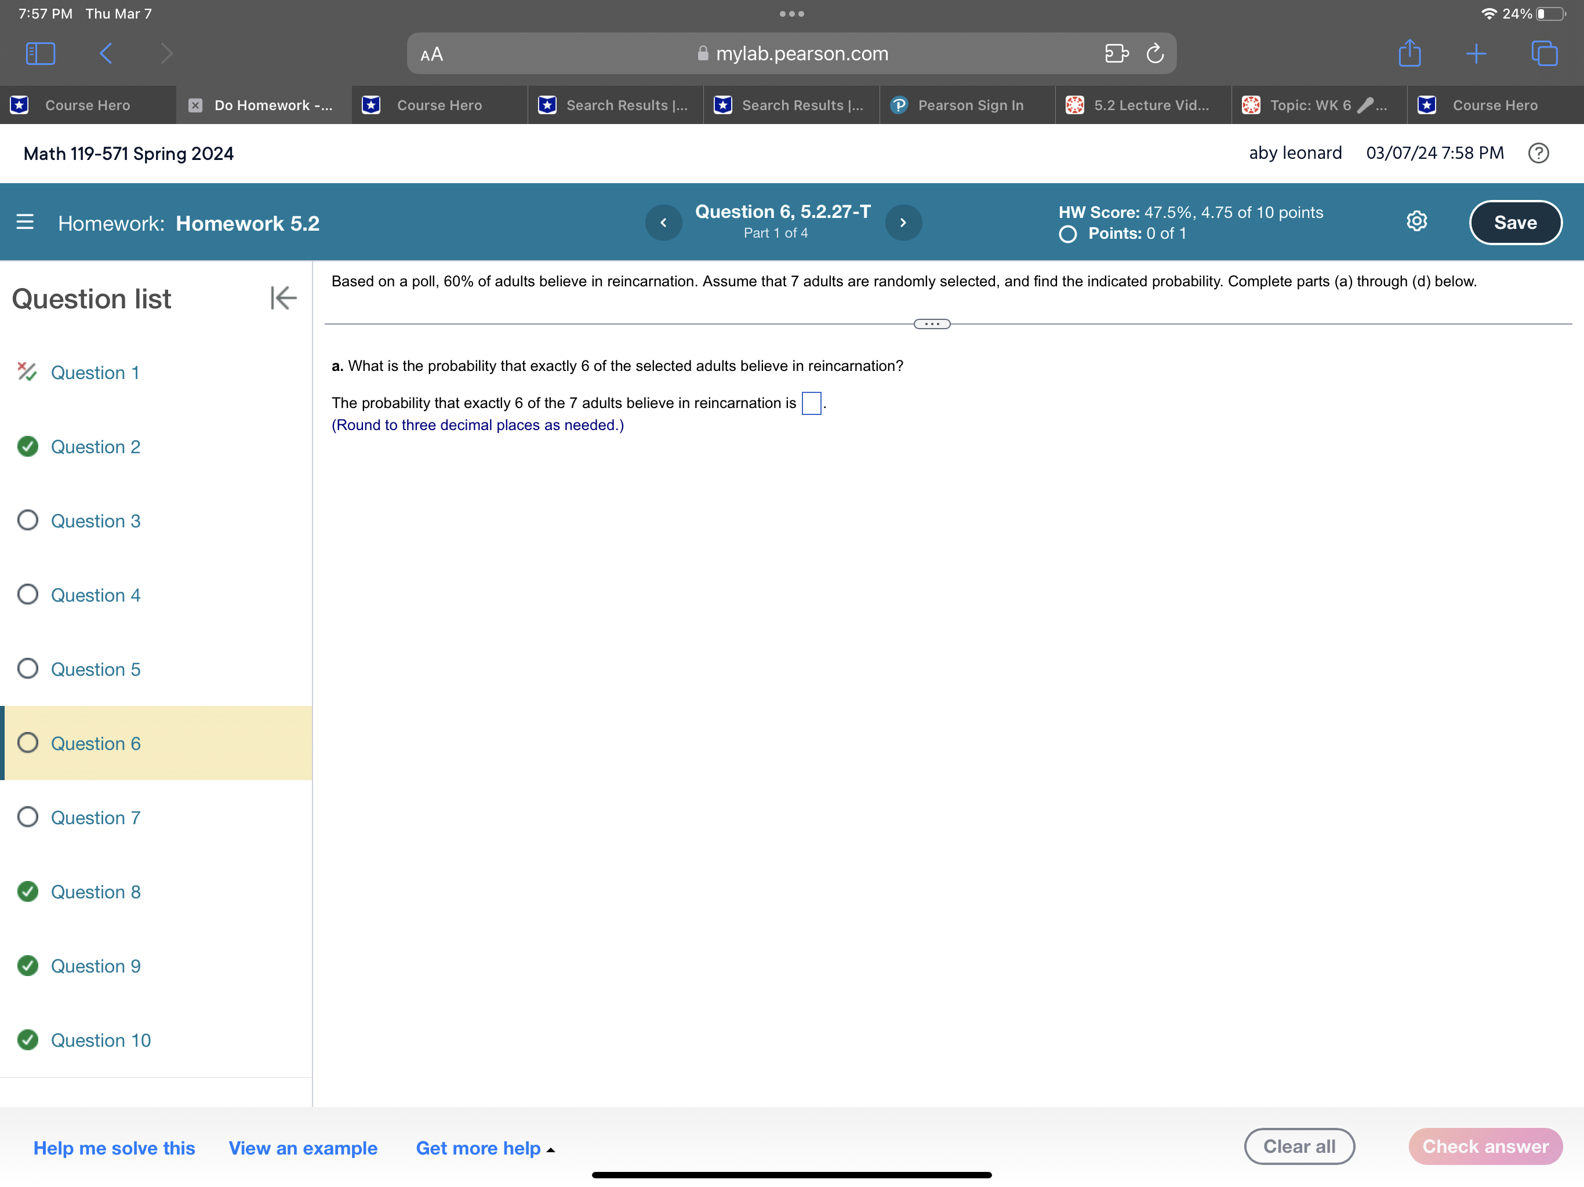Open the hamburger menu beside Homework 5.2

click(25, 223)
